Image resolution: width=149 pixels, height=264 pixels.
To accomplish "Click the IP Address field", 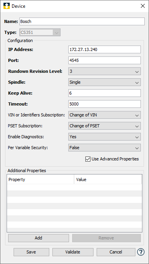I will click(104, 49).
